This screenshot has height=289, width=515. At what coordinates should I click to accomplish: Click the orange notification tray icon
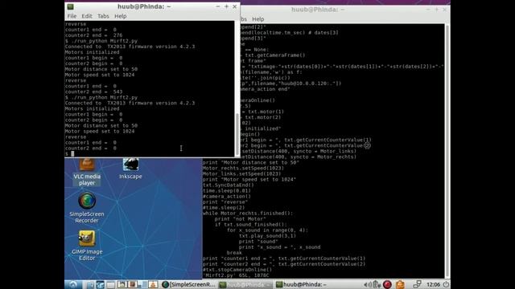coord(400,284)
